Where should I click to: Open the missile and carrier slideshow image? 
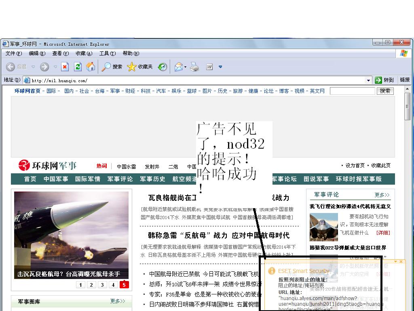71,235
